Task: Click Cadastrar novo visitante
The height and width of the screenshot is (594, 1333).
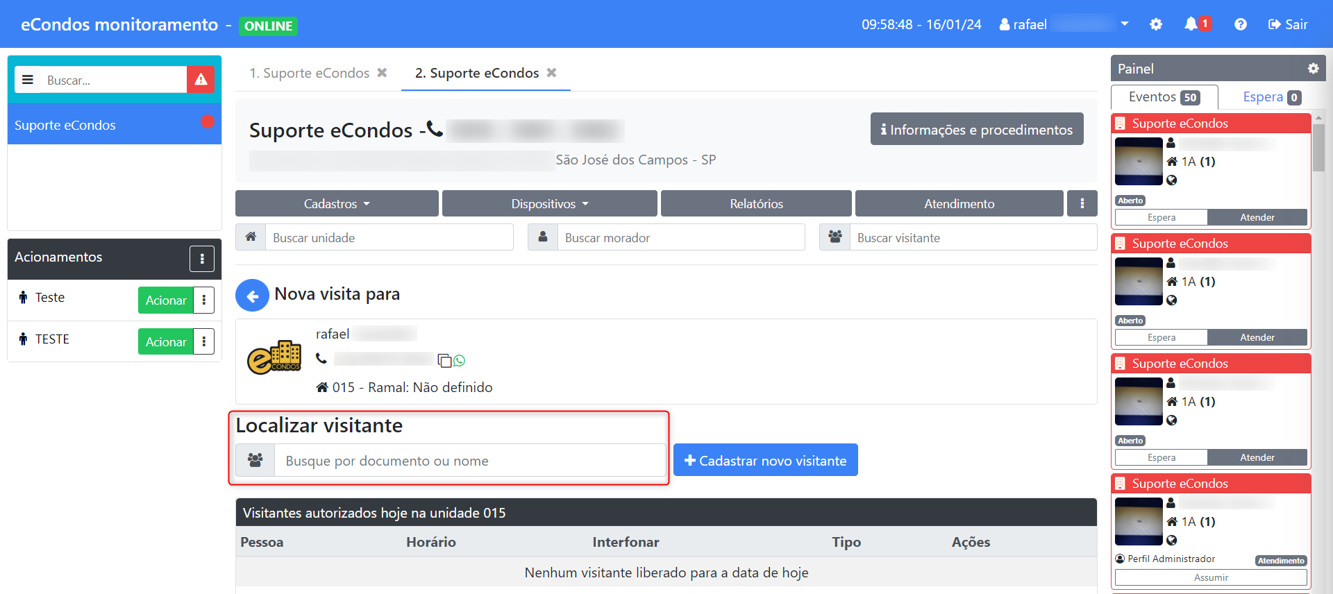Action: (765, 460)
